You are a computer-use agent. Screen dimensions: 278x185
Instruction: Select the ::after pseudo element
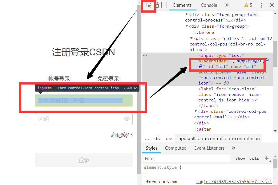point(203,129)
